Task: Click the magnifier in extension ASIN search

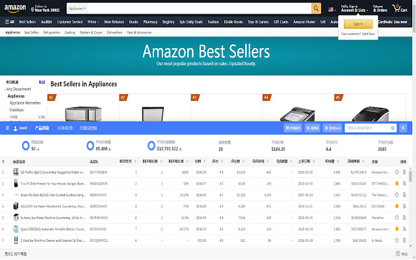Action: coord(393,128)
